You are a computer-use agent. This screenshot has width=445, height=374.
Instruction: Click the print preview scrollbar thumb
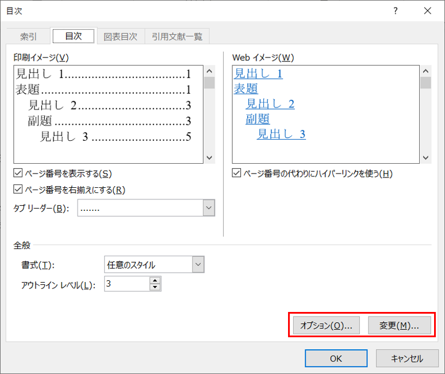point(209,83)
